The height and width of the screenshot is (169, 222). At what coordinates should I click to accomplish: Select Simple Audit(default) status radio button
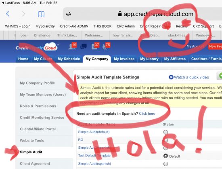pyautogui.click(x=165, y=132)
